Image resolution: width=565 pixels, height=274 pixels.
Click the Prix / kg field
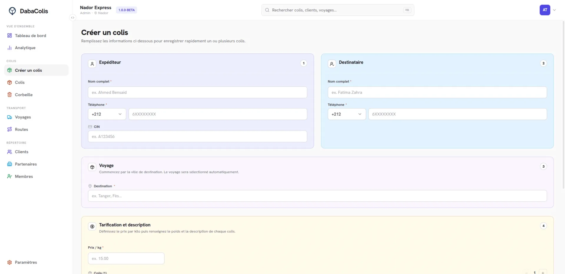(x=126, y=258)
